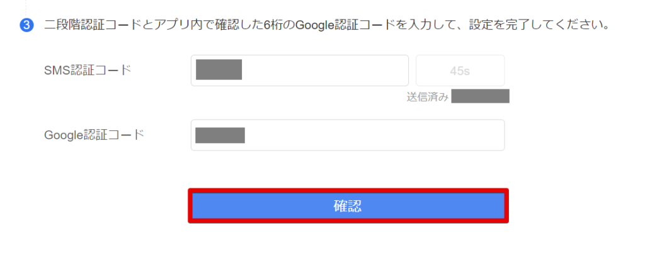Select the SMS認証コード label text
The width and height of the screenshot is (645, 269).
coord(88,70)
